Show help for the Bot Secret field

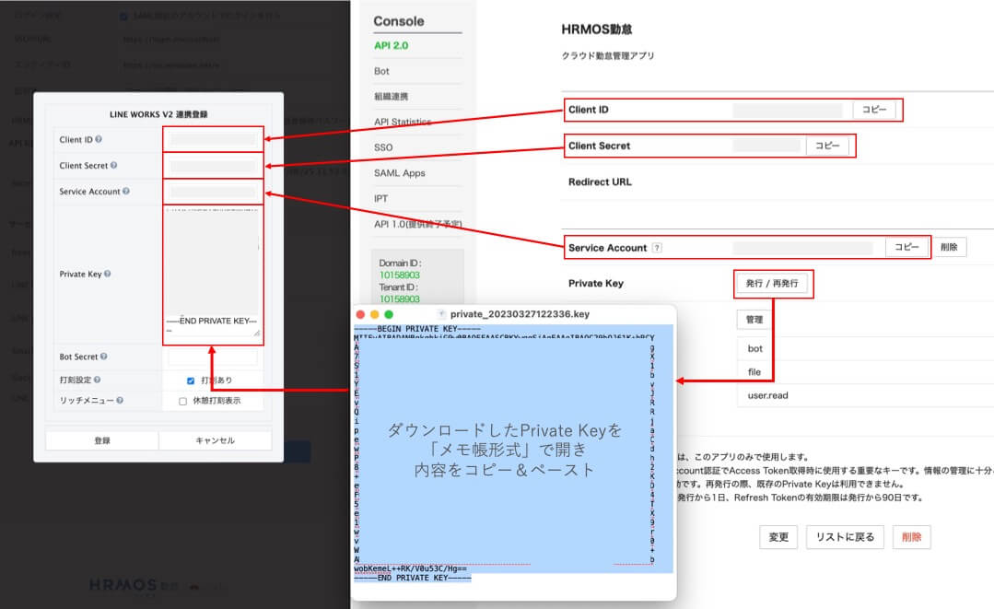pyautogui.click(x=103, y=357)
